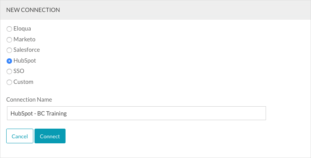
Task: Choose the Custom radio option
Action: coord(9,82)
